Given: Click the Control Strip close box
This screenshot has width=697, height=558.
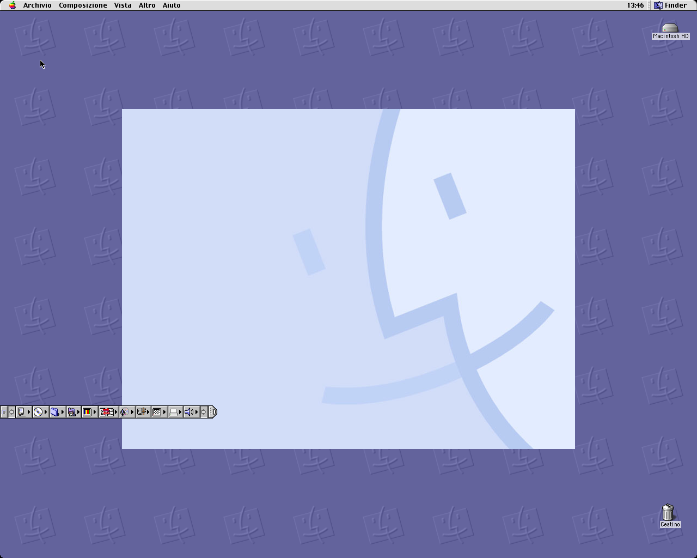Looking at the screenshot, I should coord(4,412).
